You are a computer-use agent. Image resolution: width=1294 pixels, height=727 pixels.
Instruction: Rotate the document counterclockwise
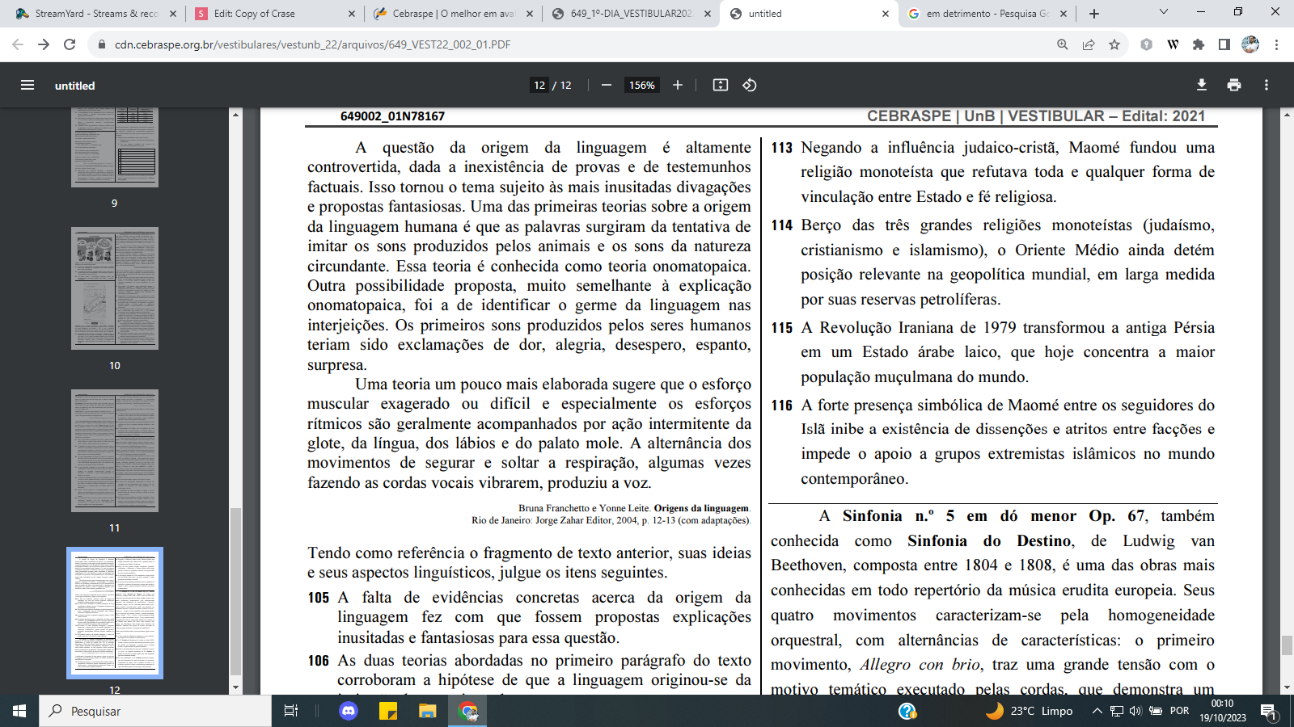click(x=750, y=85)
